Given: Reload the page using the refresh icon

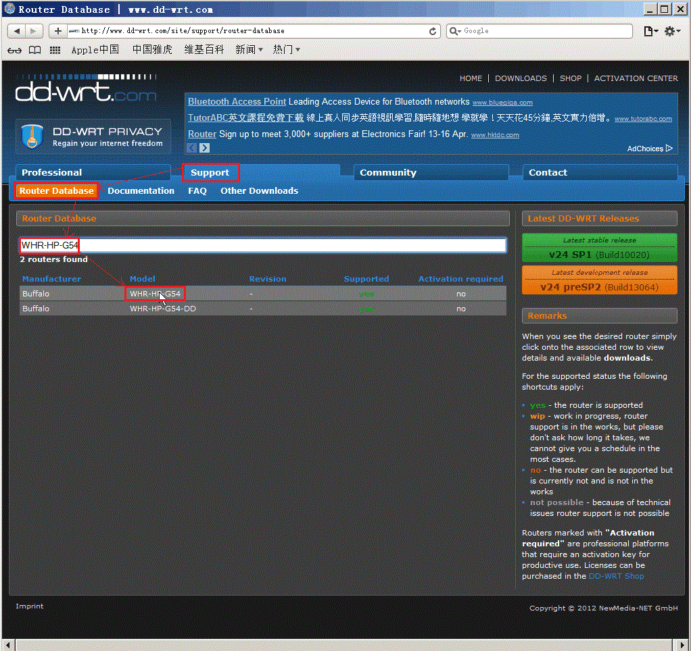Looking at the screenshot, I should point(433,31).
